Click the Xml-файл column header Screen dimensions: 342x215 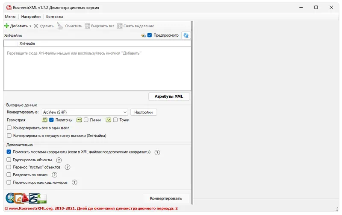coord(104,44)
